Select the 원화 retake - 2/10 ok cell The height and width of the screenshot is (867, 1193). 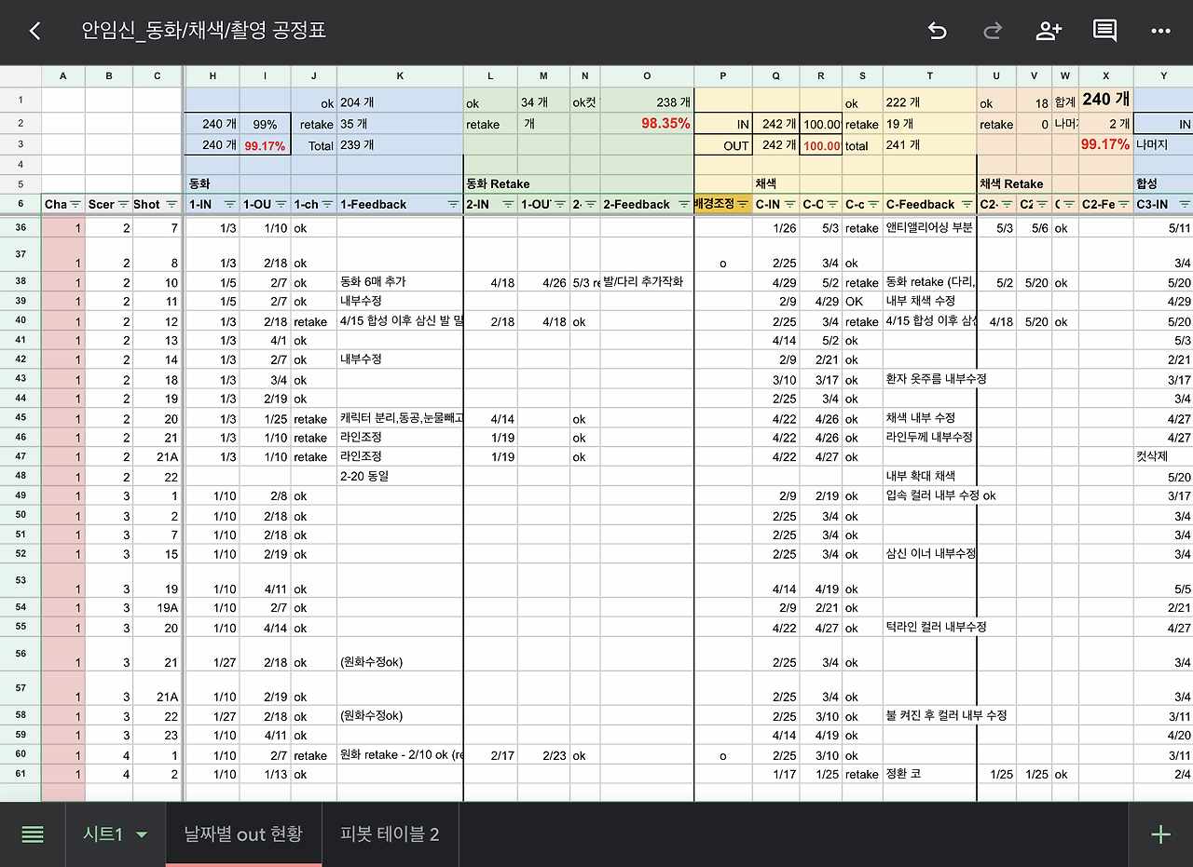point(400,755)
